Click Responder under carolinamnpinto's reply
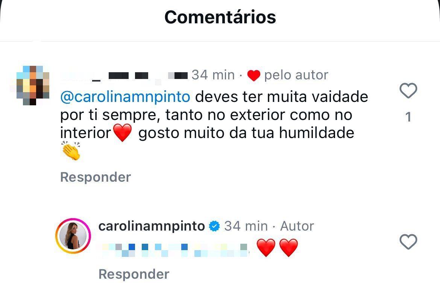Viewport: 440px width, 293px height. (x=134, y=274)
